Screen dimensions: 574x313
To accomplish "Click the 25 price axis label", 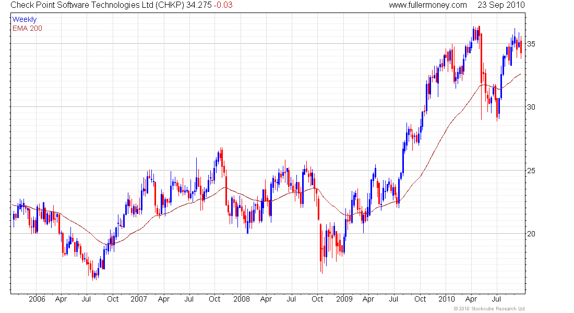I will [531, 171].
